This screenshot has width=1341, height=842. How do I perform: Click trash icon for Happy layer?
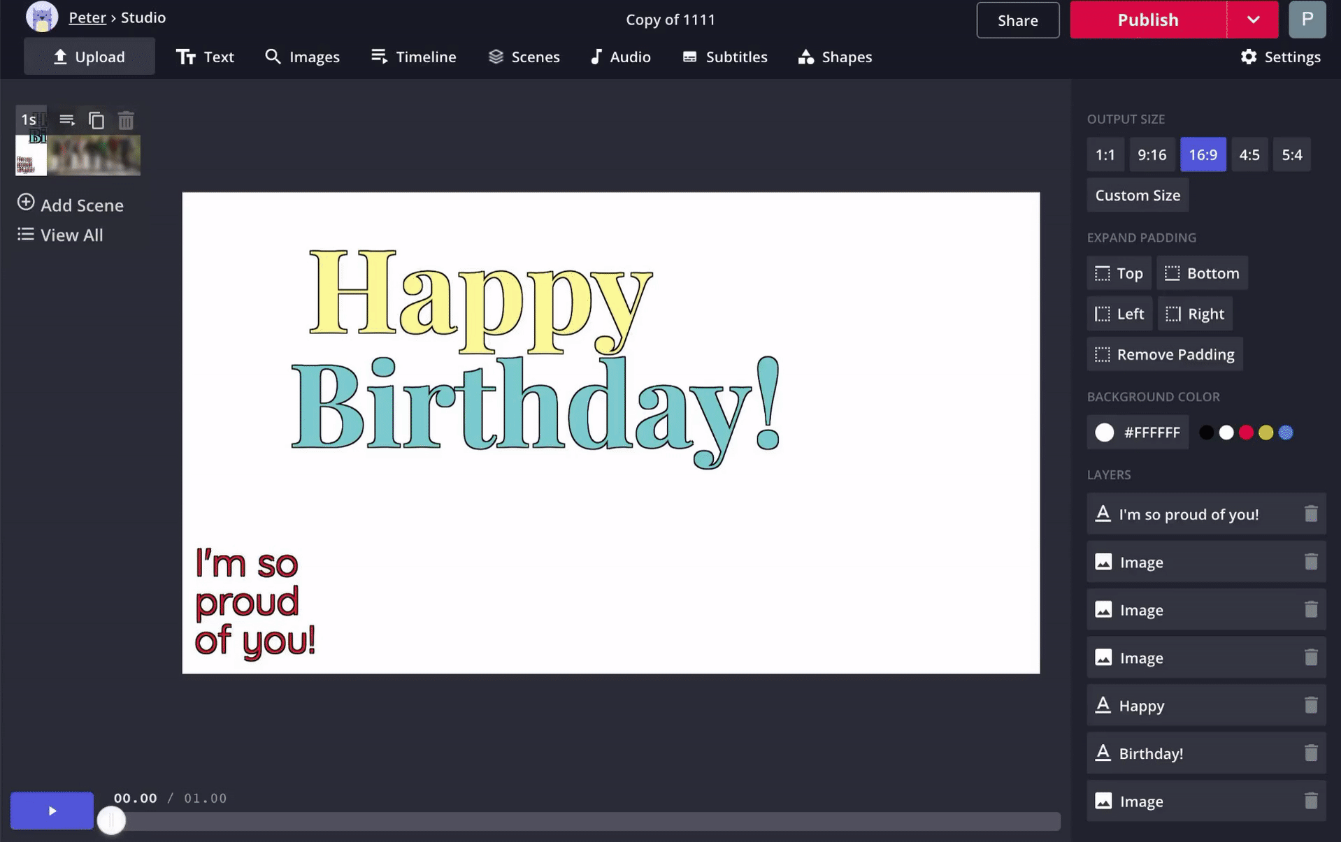(1310, 706)
